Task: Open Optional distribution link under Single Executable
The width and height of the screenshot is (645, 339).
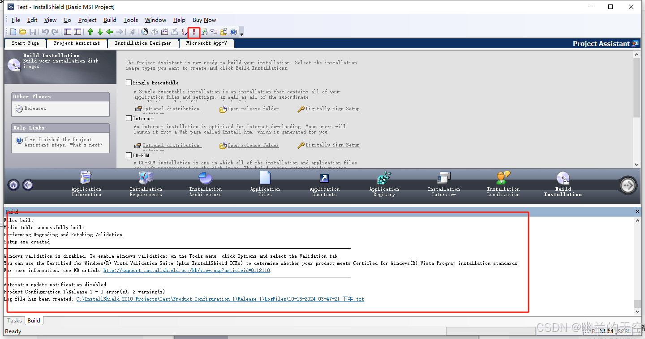Action: (172, 109)
